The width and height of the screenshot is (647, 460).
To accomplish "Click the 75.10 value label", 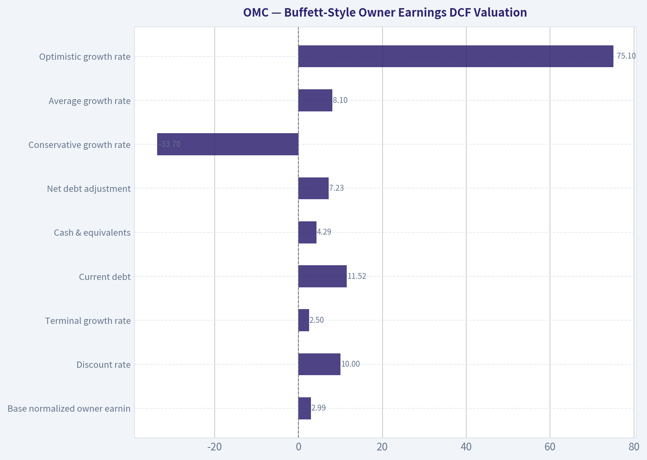I will click(626, 56).
